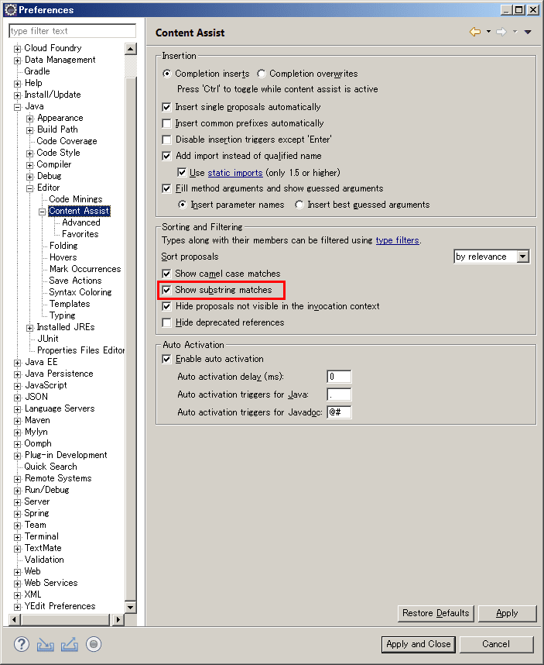Uncheck Show camel case matches

[x=167, y=274]
